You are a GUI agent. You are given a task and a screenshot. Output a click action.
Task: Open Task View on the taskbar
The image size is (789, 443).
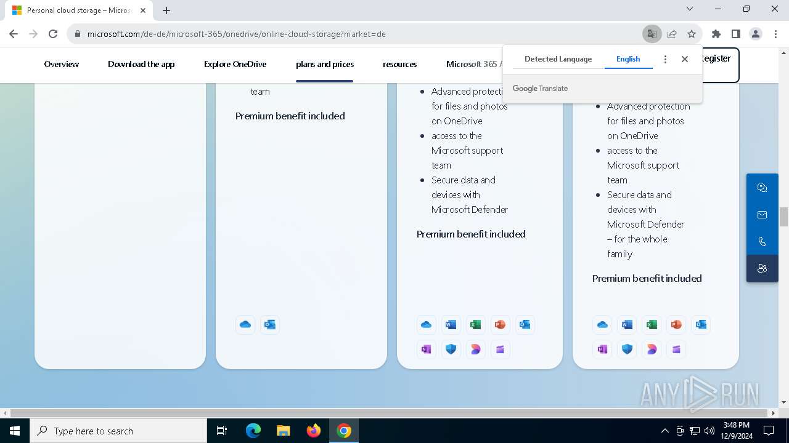tap(222, 431)
